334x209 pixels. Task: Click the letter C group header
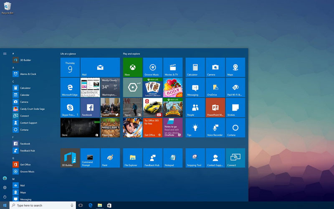(13, 82)
